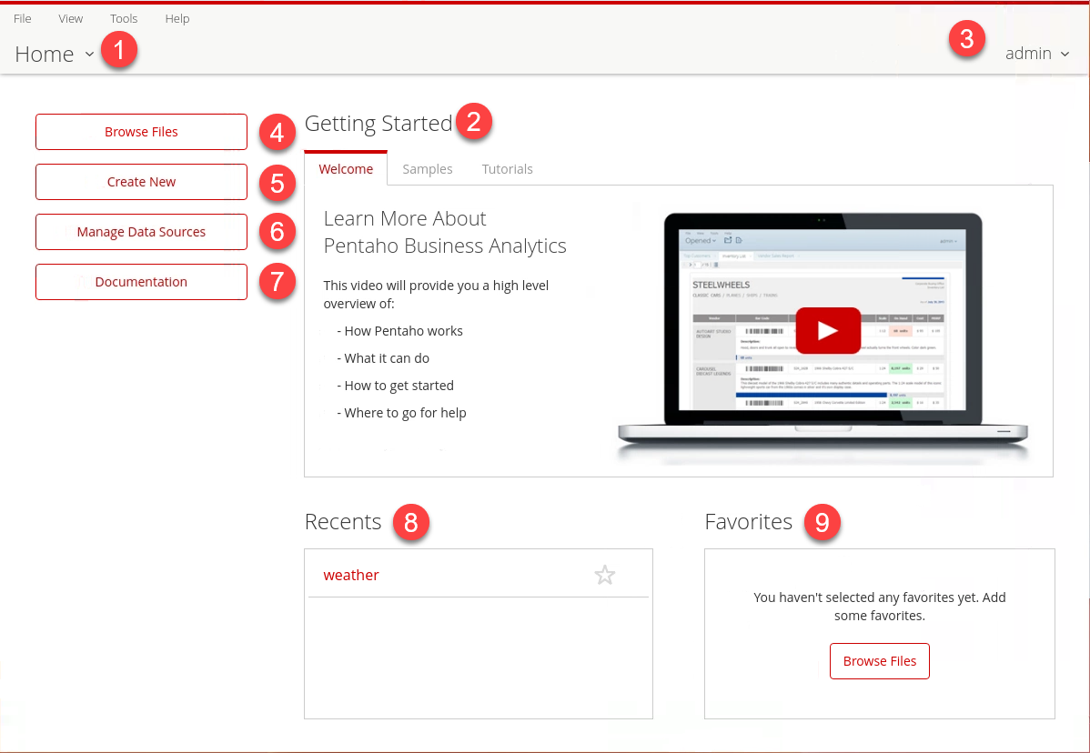Open the Tools menu

coord(124,19)
